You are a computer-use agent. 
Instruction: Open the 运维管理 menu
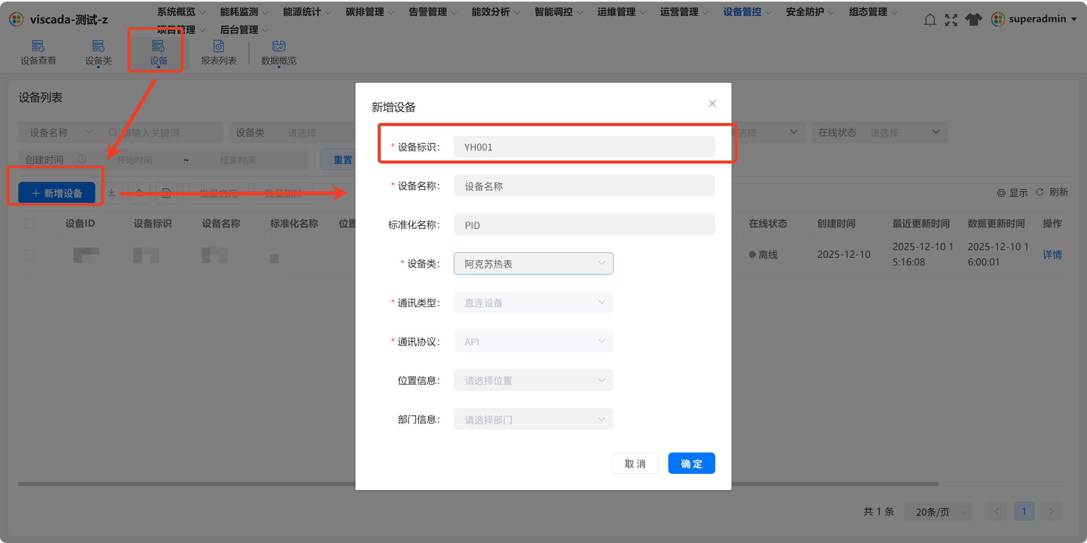click(x=621, y=12)
